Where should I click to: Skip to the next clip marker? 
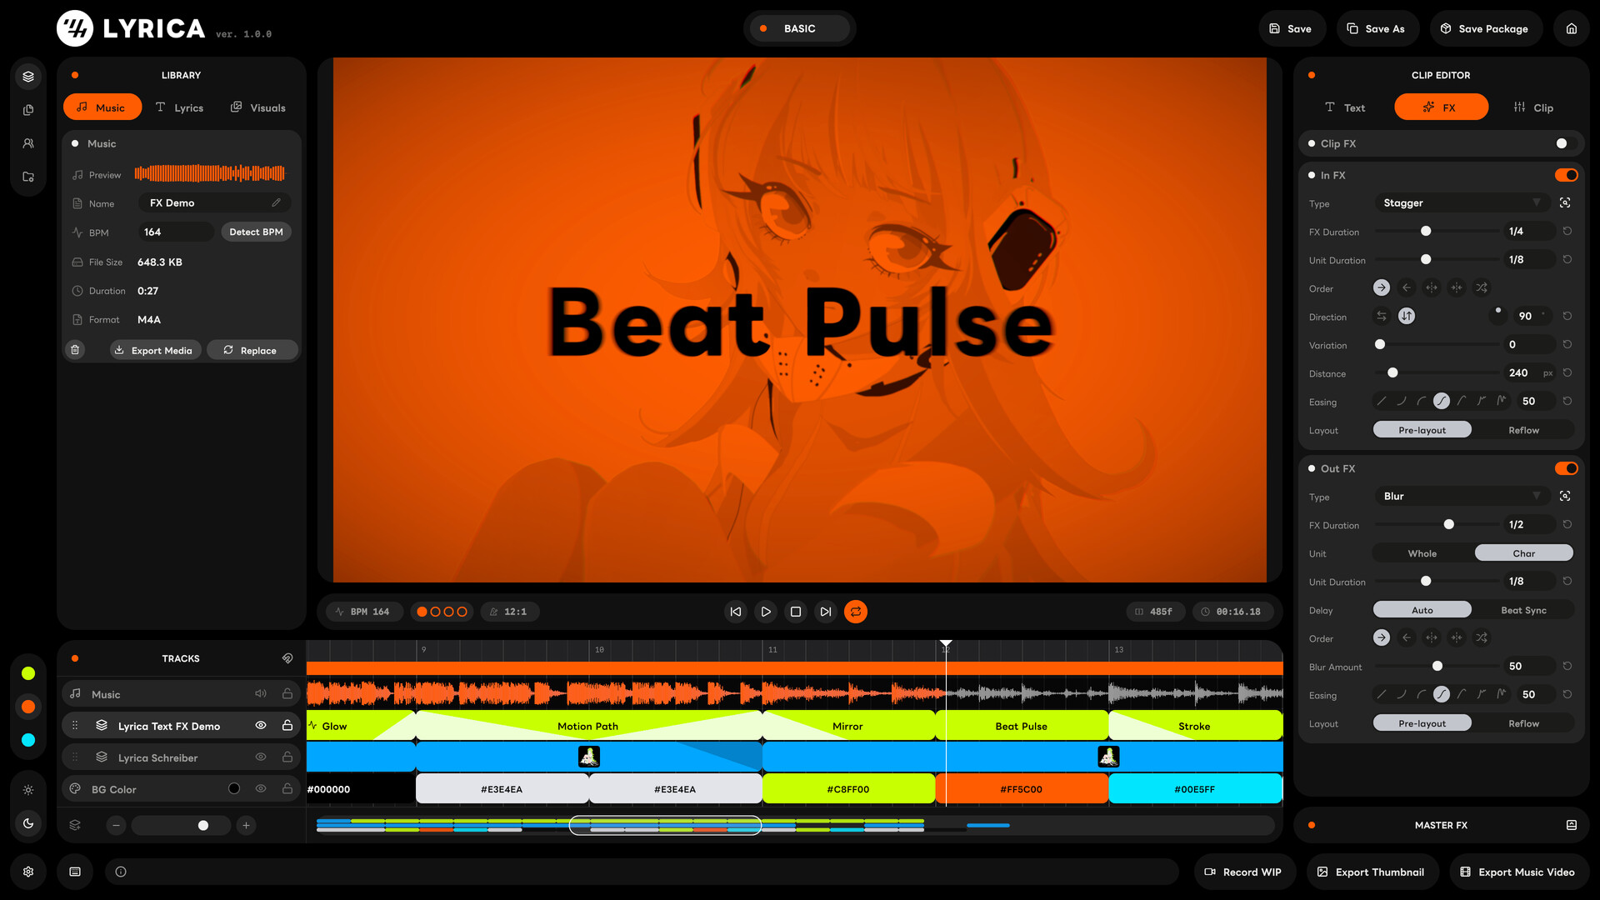[x=825, y=612]
